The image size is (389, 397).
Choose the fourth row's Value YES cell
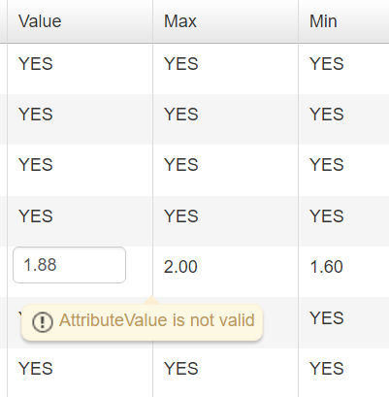(x=80, y=221)
